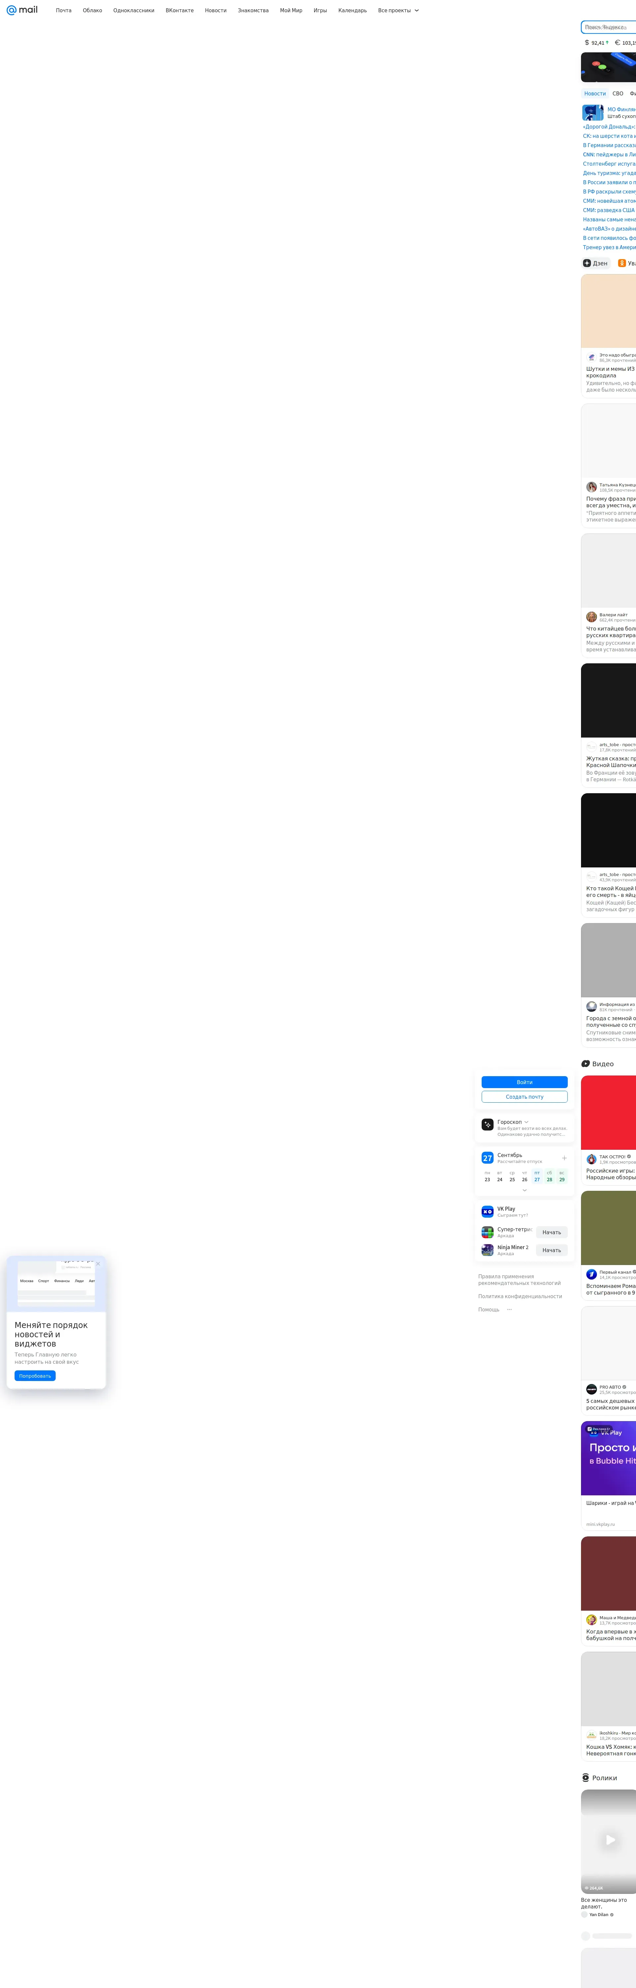Open the more options dots next to Помощь
The height and width of the screenshot is (1988, 636).
[x=509, y=1310]
